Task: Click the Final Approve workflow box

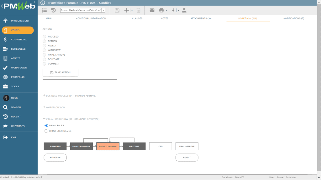Action: pos(187,146)
